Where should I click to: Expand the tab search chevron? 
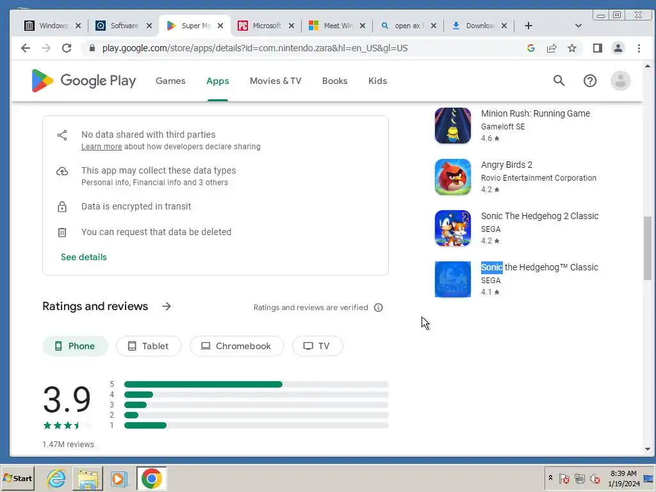point(578,26)
